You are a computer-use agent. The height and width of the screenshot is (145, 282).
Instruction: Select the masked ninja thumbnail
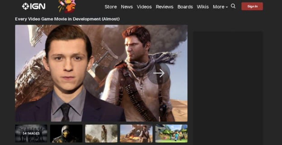tap(66, 133)
